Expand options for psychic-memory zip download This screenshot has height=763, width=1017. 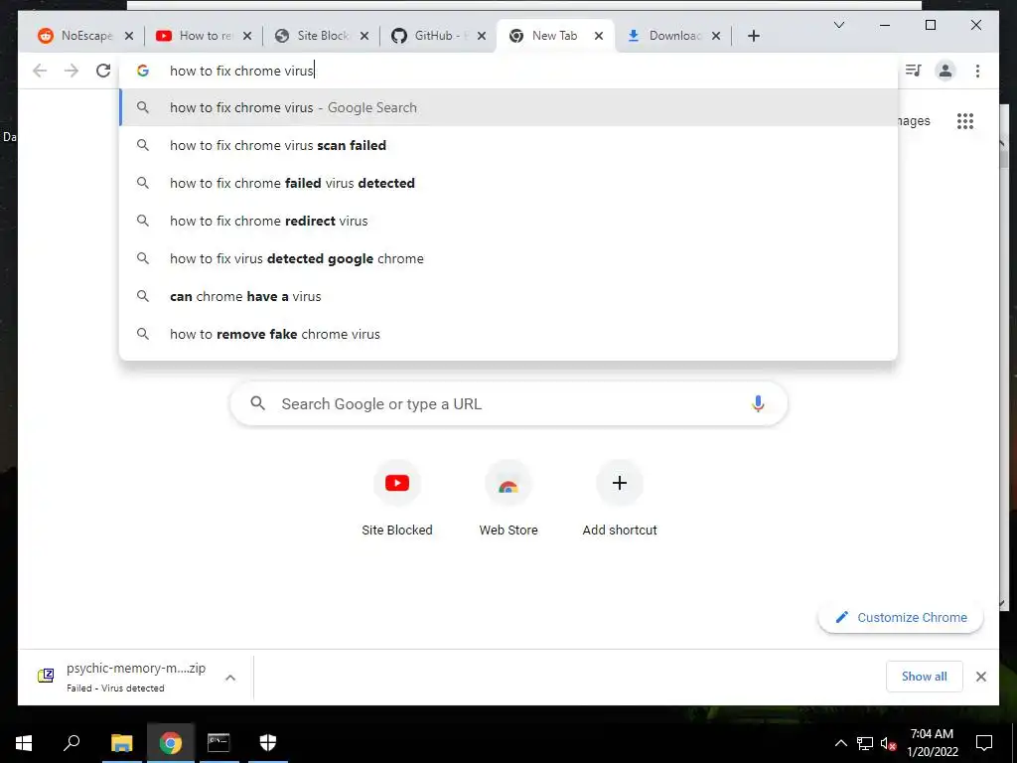(230, 678)
